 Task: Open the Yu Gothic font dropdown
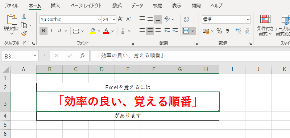click(x=99, y=20)
